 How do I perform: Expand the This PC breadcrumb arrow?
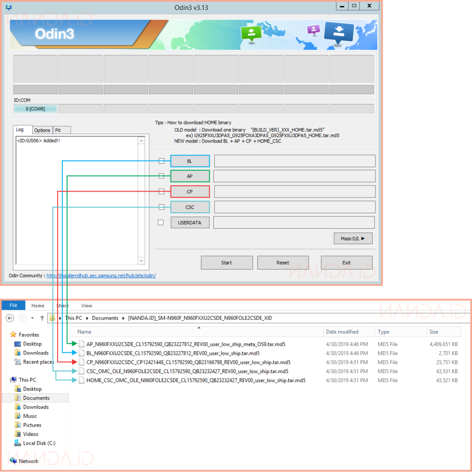pyautogui.click(x=88, y=318)
